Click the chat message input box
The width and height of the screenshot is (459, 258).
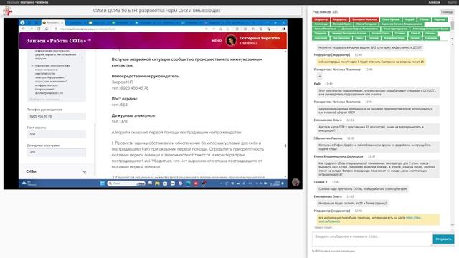(372, 239)
